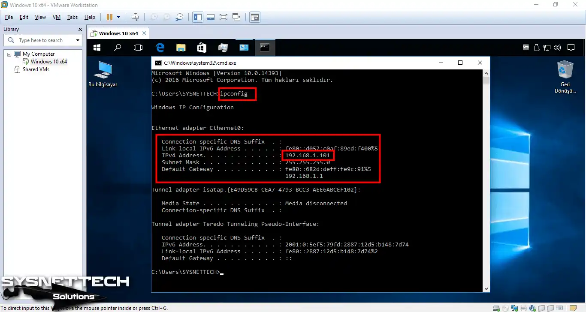Maximize the cmd.exe window
The height and width of the screenshot is (312, 586).
point(460,63)
